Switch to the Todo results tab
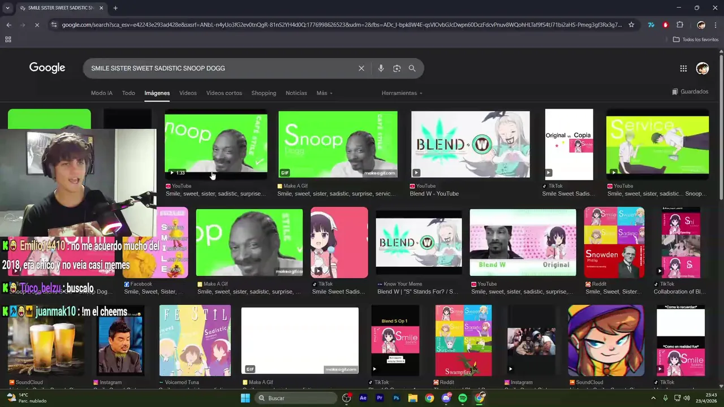Viewport: 724px width, 407px height. [x=128, y=93]
